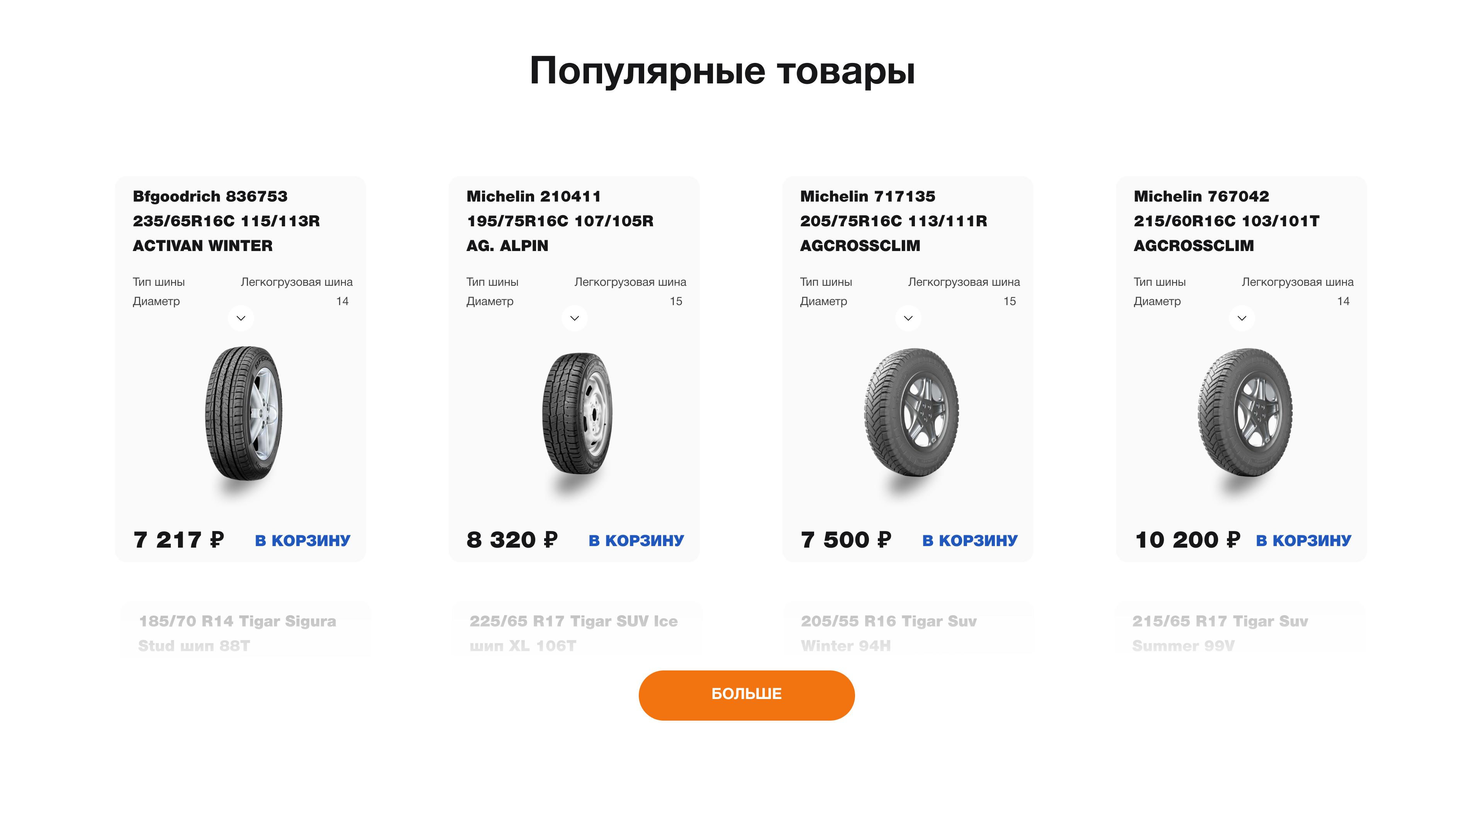Expand details chevron on Michelin 767042 card
1483x828 pixels.
click(1242, 318)
